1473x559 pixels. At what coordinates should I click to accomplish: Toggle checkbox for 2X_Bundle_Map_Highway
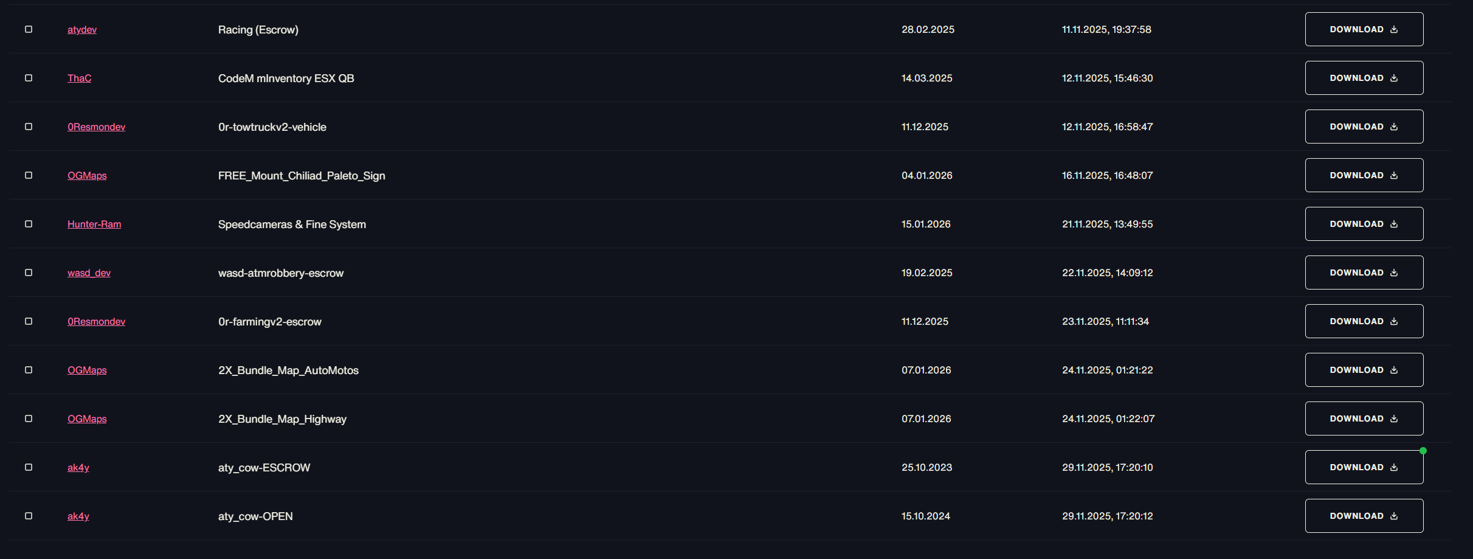click(x=29, y=418)
